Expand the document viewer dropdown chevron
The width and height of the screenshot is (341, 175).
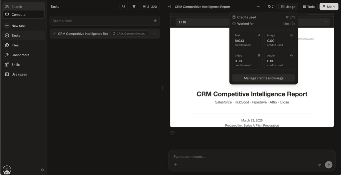coord(326,22)
